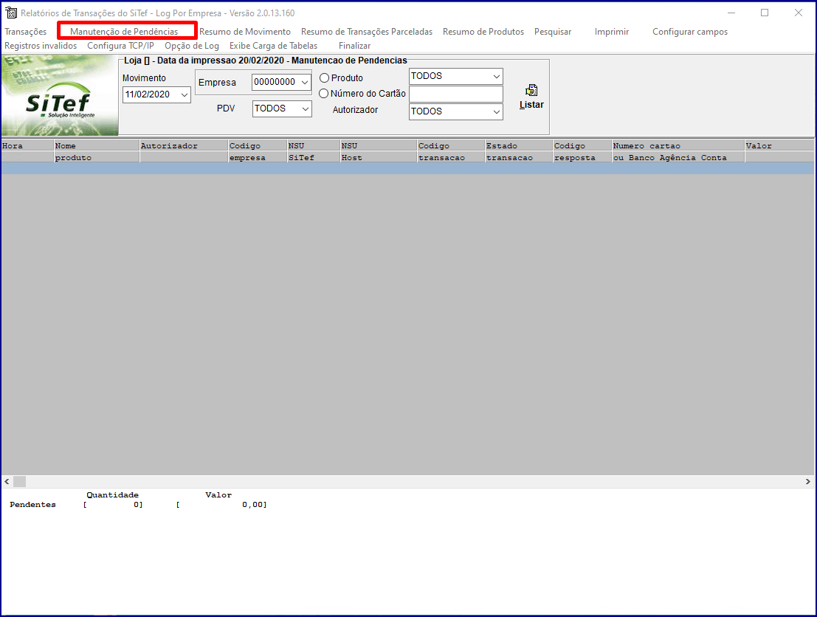This screenshot has height=617, width=817.
Task: Open the Autorizador TODOS dropdown
Action: 497,111
